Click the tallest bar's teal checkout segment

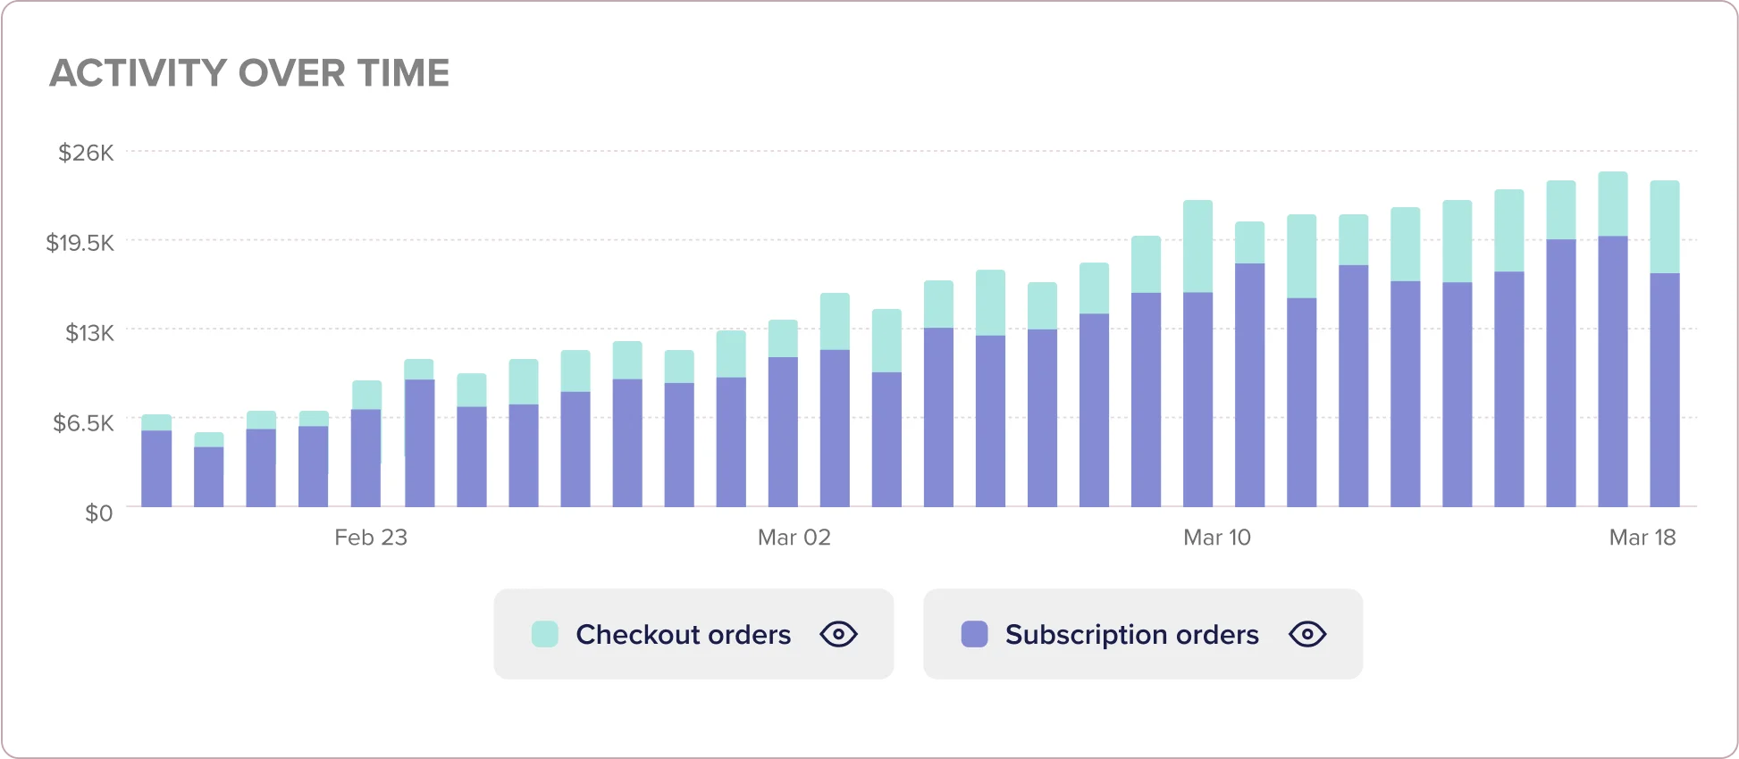1613,204
